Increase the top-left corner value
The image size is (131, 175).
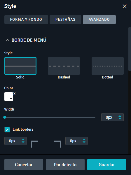point(23,140)
